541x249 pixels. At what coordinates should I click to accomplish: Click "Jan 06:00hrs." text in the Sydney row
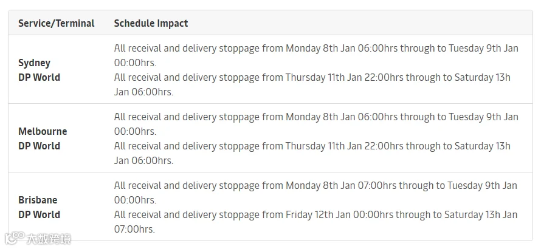(x=144, y=92)
